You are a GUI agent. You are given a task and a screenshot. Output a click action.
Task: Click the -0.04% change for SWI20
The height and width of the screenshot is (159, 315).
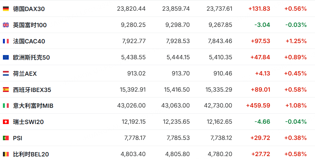tap(296, 122)
